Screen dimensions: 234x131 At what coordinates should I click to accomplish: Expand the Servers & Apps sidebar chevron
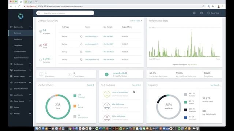pos(30,76)
